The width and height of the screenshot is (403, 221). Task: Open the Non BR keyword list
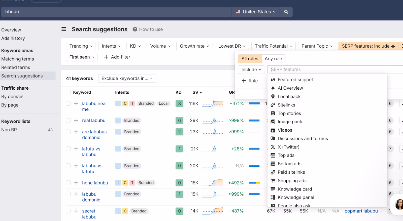[x=9, y=130]
